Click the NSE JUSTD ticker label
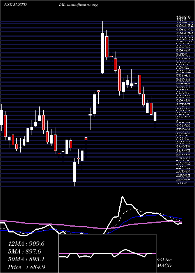 tap(15, 5)
